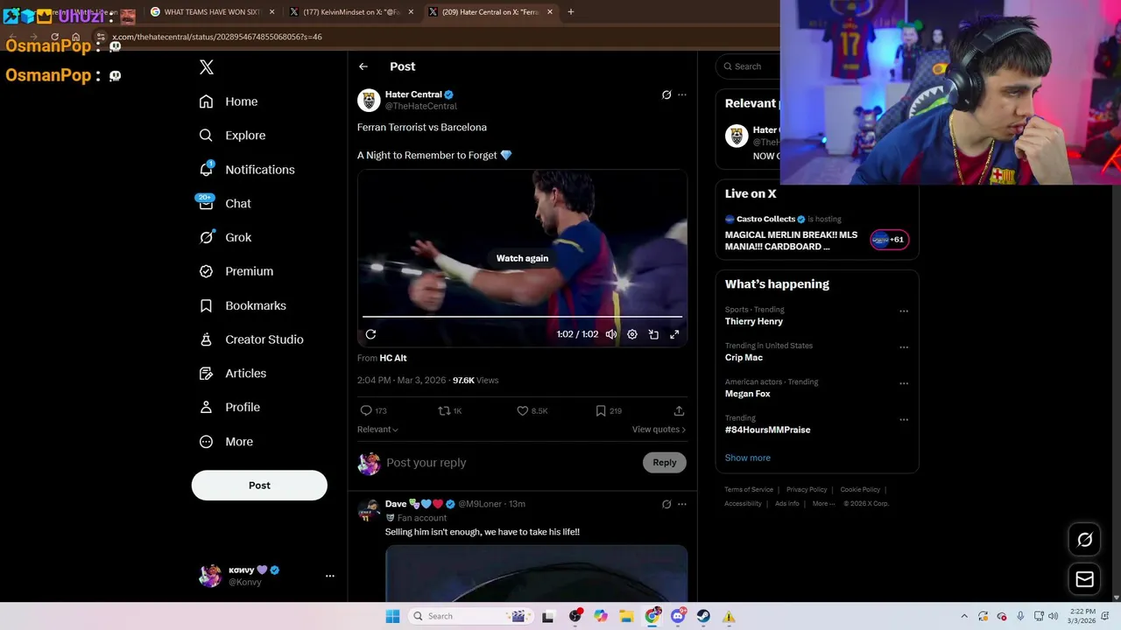Replay the video with the replay icon
The width and height of the screenshot is (1121, 630).
370,334
